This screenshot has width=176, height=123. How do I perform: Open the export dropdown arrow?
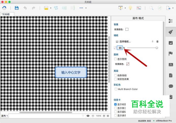(173, 8)
